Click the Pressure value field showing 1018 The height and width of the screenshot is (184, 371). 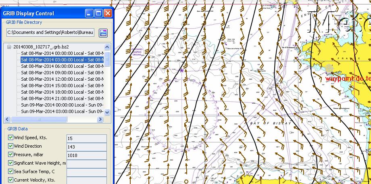pyautogui.click(x=87, y=155)
